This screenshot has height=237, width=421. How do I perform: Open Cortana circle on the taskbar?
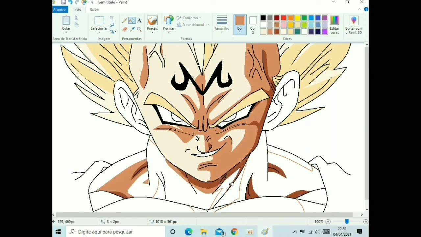click(173, 232)
